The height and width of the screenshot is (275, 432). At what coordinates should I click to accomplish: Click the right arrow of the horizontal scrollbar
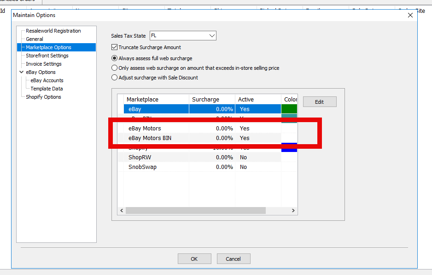click(293, 210)
